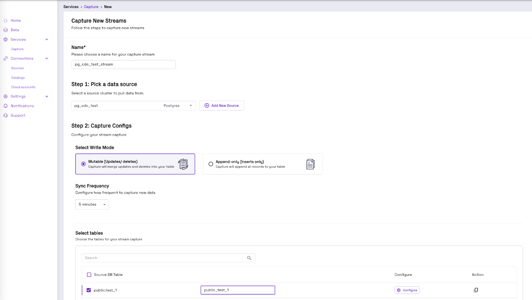Open the Sources menu item
532x300 pixels.
pyautogui.click(x=18, y=68)
